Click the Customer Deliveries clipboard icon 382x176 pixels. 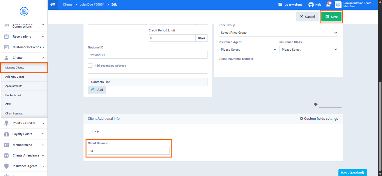(6, 47)
